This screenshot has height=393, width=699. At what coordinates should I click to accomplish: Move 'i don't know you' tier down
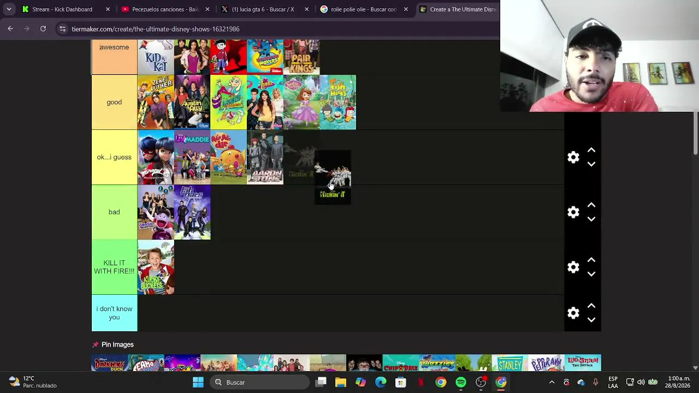pos(591,320)
